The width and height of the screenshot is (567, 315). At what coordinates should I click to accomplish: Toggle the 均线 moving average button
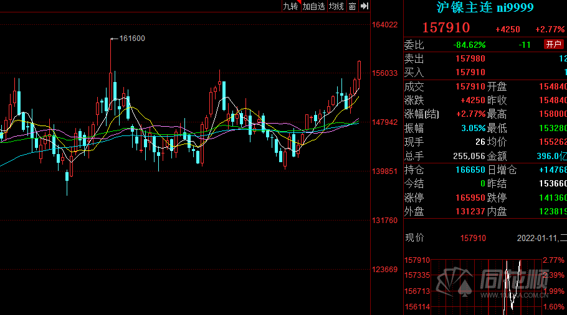[x=336, y=6]
